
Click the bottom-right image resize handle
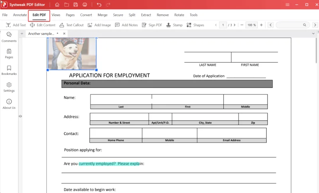click(x=96, y=70)
